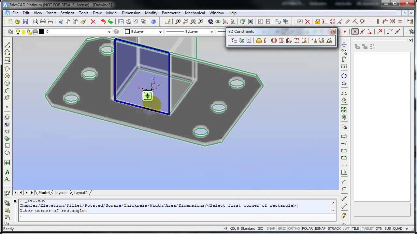Go to the first layout tab arrow
Screen dimensions: 417x234
point(15,193)
